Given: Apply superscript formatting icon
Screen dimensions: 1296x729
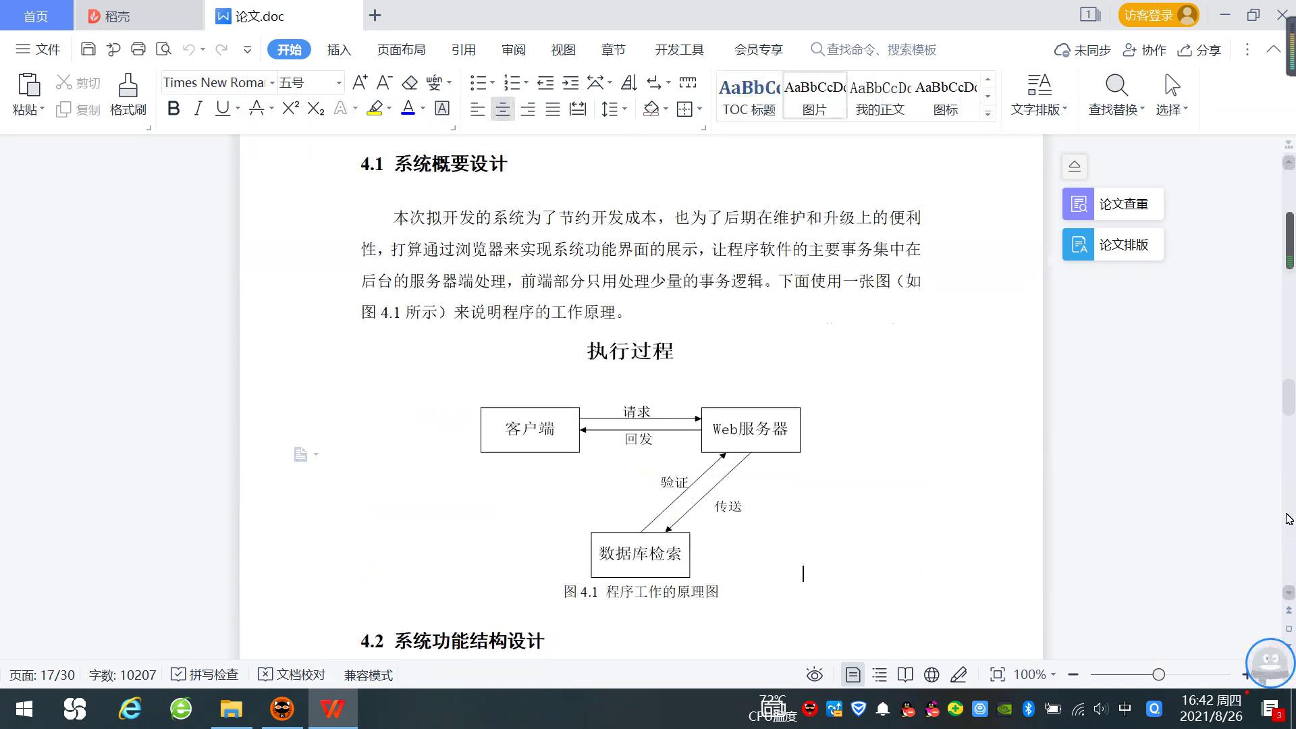Looking at the screenshot, I should [x=290, y=108].
